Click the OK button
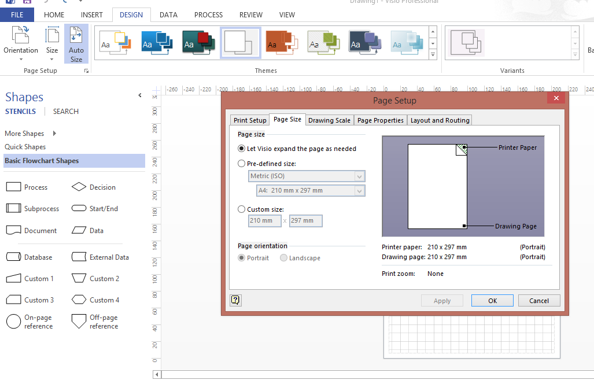The height and width of the screenshot is (380, 594). tap(492, 300)
